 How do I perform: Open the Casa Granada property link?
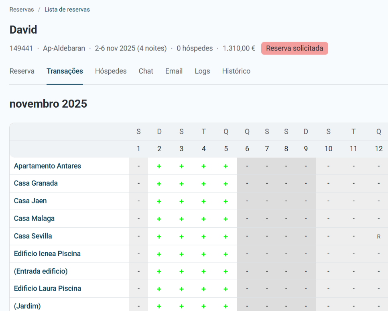click(x=36, y=183)
